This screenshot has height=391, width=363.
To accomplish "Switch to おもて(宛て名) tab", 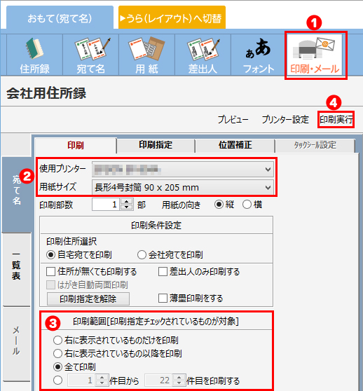I will point(60,18).
